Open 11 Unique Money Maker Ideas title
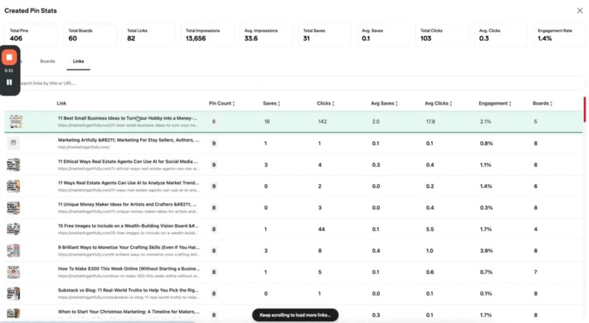 tap(127, 205)
